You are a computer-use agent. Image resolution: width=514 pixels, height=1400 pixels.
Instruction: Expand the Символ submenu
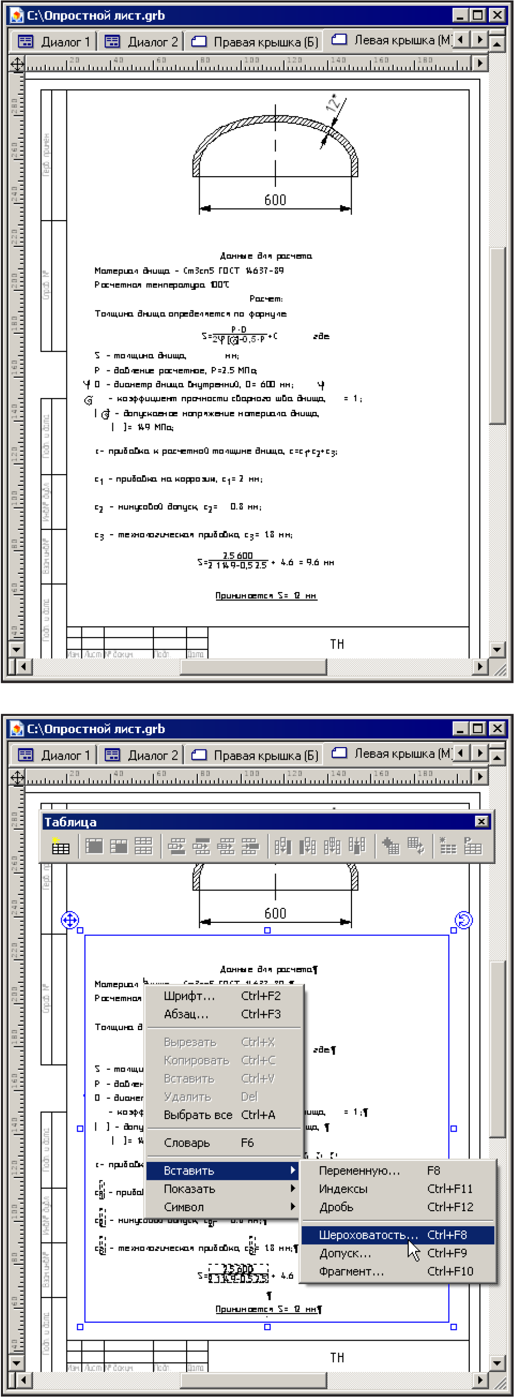(223, 1206)
